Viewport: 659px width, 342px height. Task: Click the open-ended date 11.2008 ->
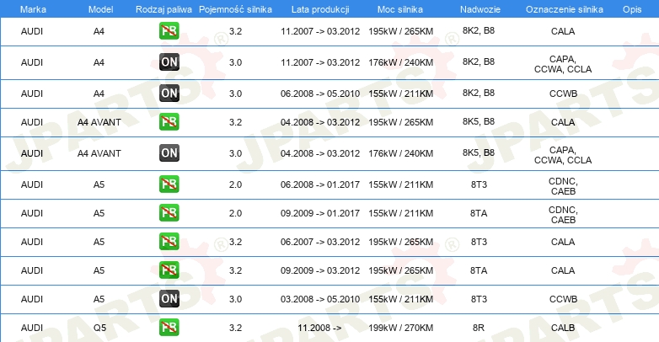[319, 328]
